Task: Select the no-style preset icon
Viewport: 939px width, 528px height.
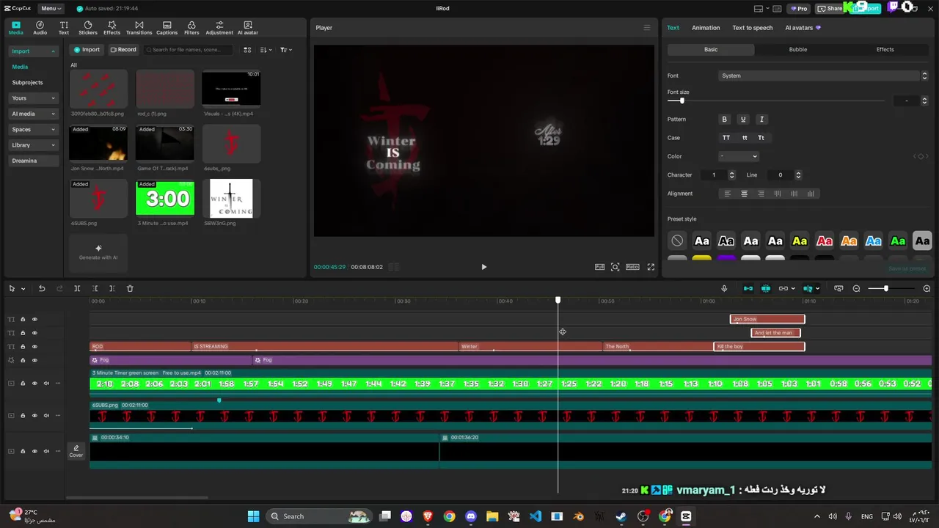Action: coord(677,241)
